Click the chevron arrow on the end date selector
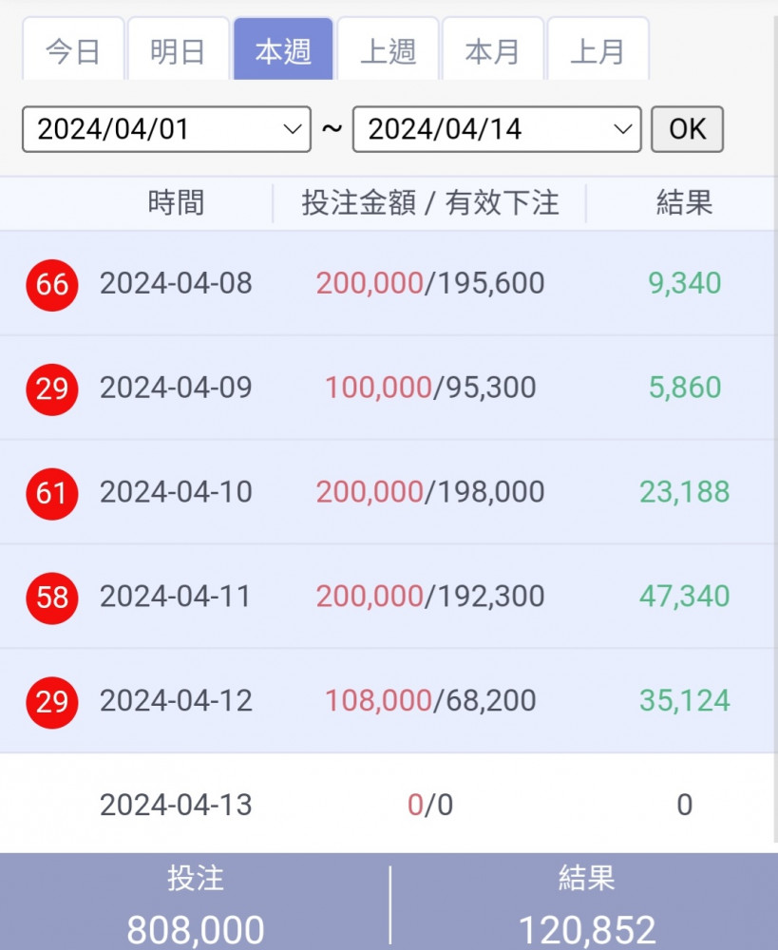 click(622, 129)
